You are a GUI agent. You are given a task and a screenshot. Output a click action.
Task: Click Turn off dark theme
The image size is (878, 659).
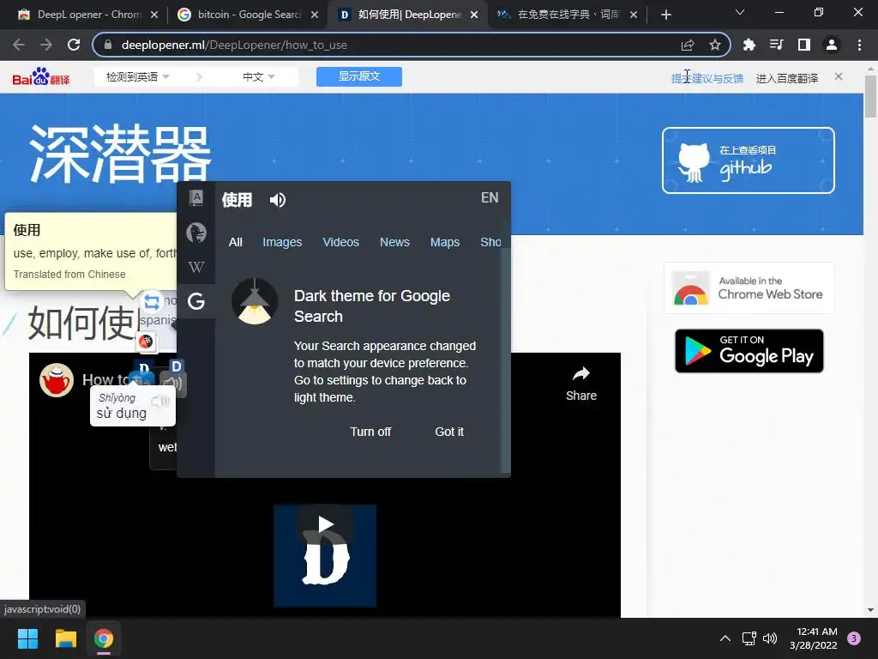pyautogui.click(x=370, y=432)
